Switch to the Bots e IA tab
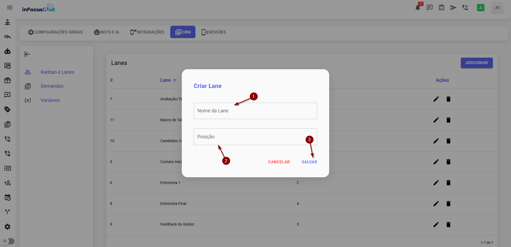Viewport: 511px width, 247px height. tap(106, 32)
